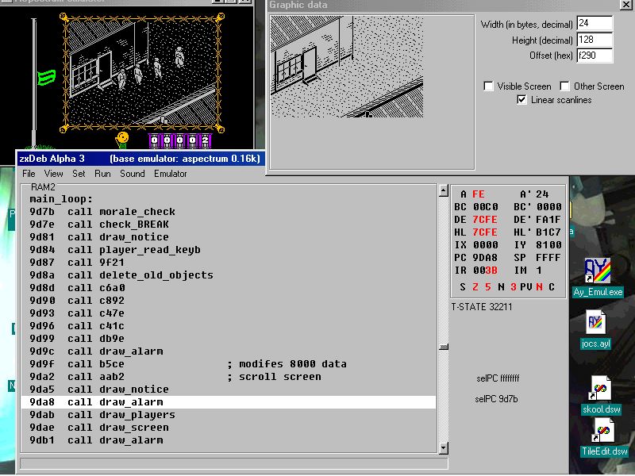The image size is (635, 476).
Task: Click the DE register value 7CFE
Action: click(x=485, y=220)
